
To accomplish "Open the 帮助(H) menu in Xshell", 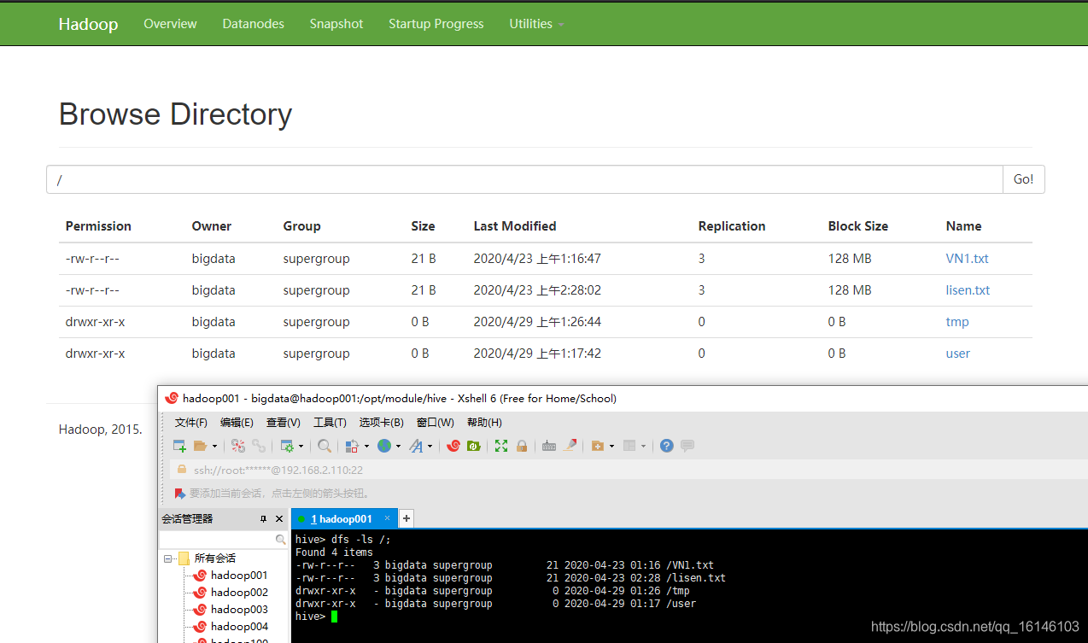I will [484, 423].
